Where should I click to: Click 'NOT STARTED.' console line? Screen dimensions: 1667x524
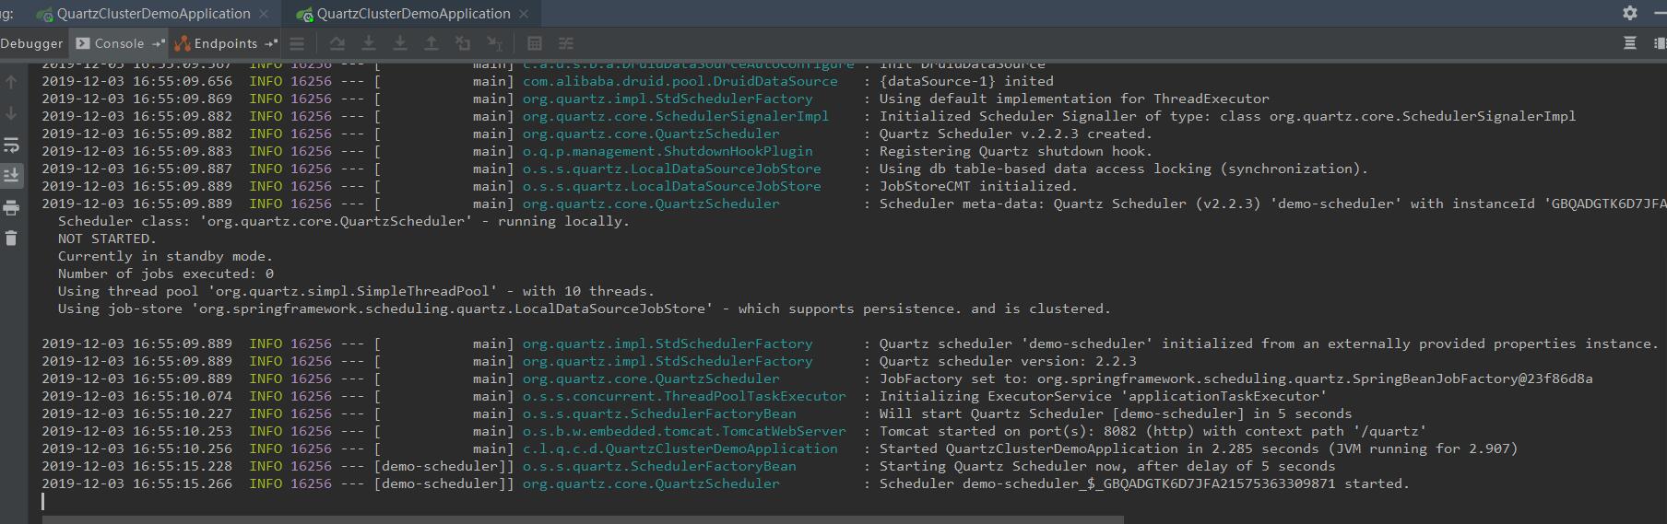click(x=107, y=239)
